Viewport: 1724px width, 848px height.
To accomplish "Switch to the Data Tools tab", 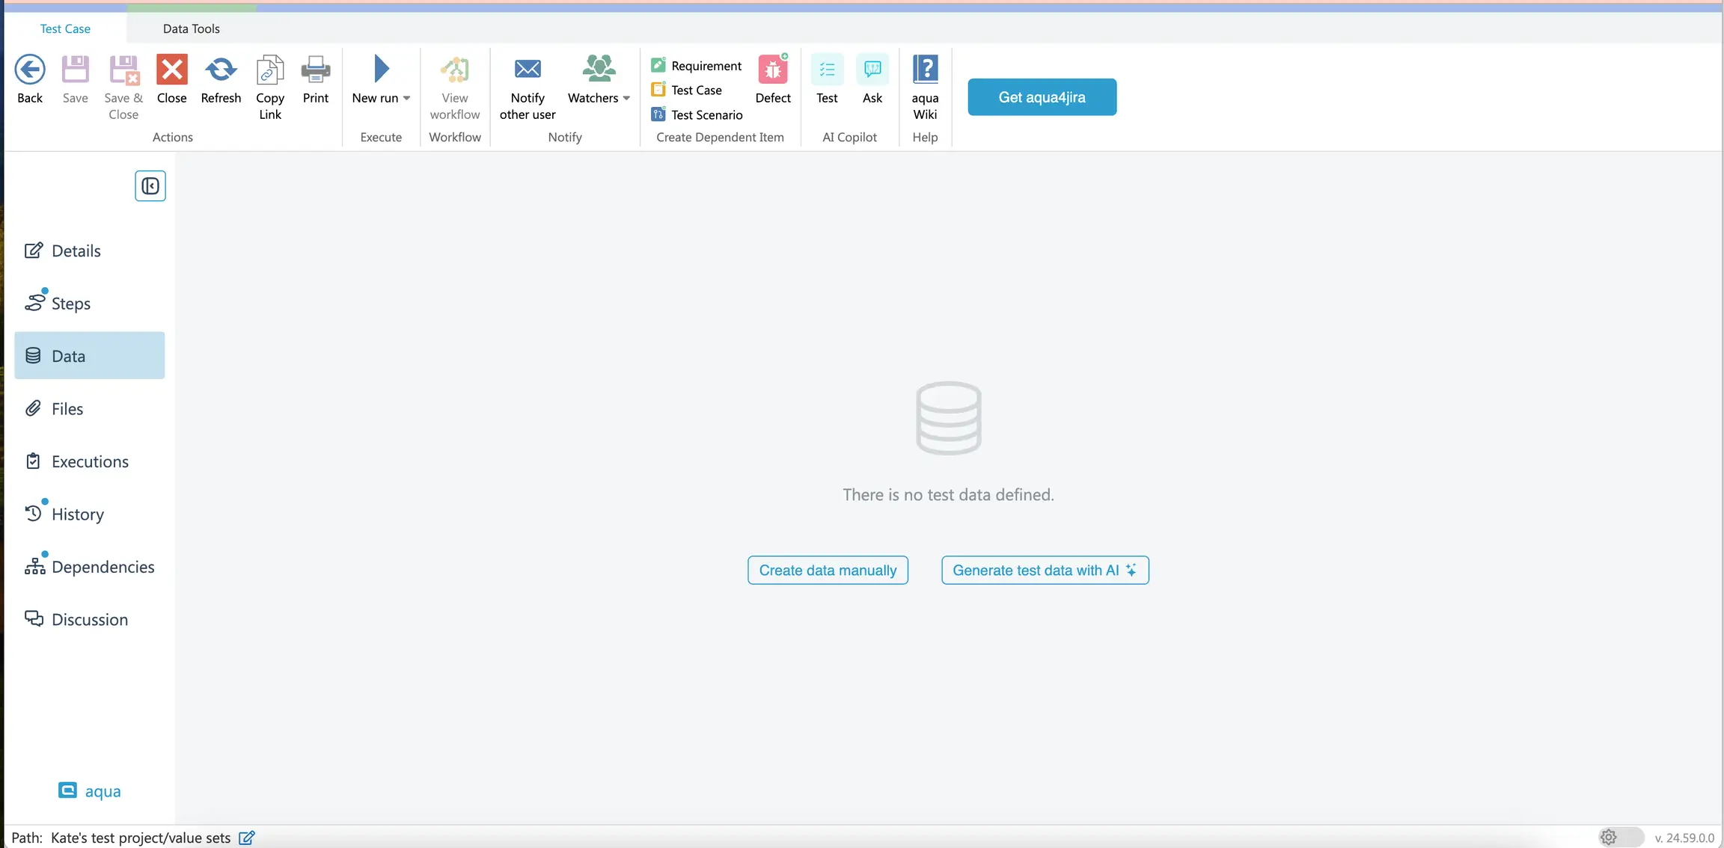I will (x=191, y=28).
